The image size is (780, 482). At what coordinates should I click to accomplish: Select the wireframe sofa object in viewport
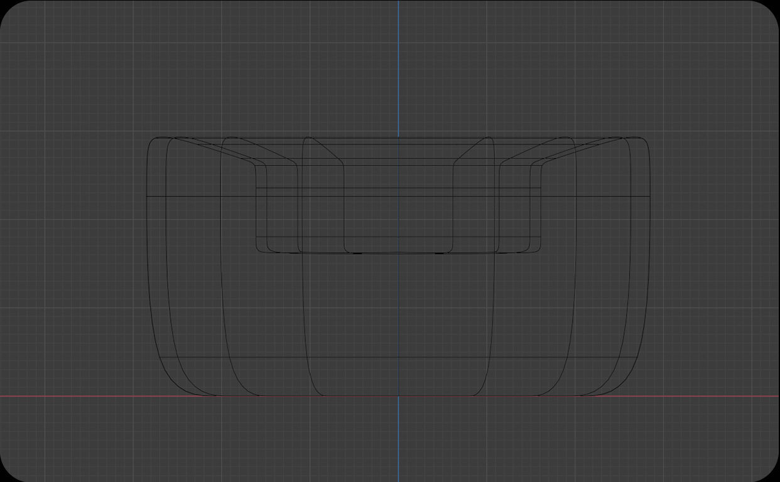pos(398,266)
